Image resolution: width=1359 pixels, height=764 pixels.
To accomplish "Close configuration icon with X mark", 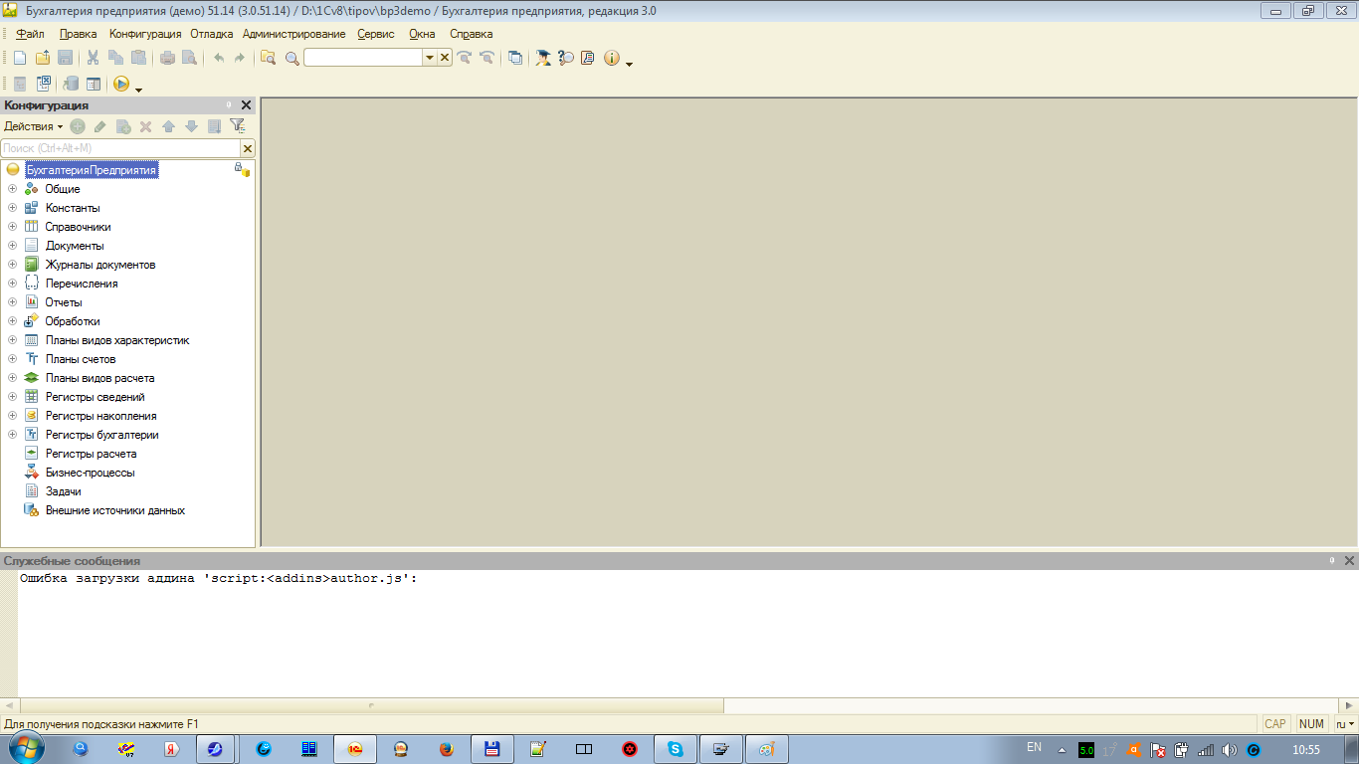I will 44,85.
